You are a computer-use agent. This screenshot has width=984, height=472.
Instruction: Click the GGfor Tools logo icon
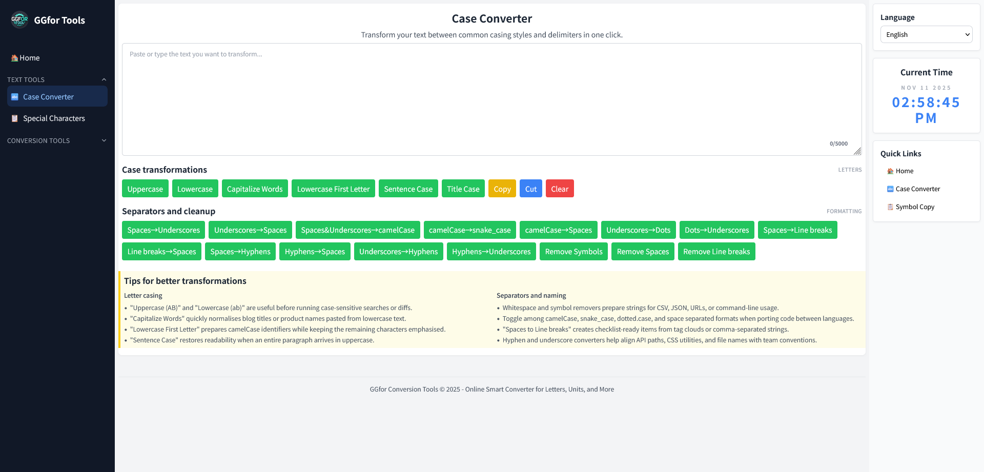point(19,20)
